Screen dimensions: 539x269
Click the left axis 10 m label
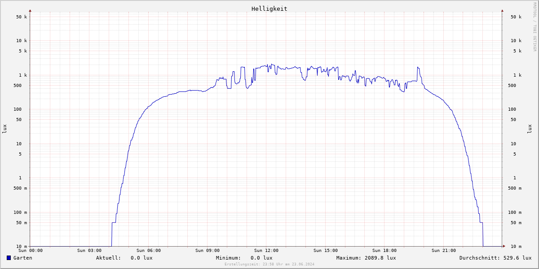pos(22,246)
